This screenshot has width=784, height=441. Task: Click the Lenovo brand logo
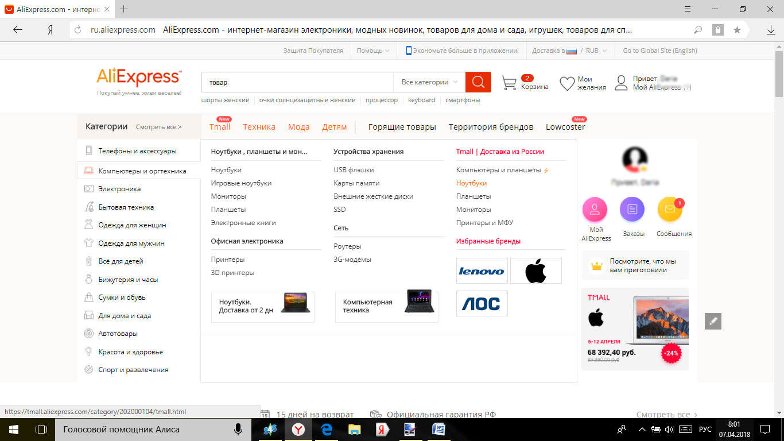482,271
